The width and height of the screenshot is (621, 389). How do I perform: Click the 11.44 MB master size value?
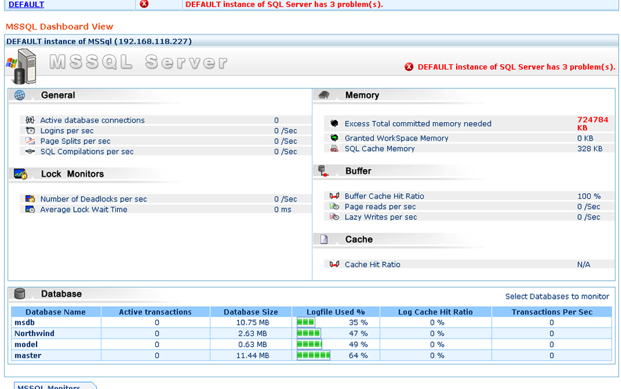[x=253, y=355]
